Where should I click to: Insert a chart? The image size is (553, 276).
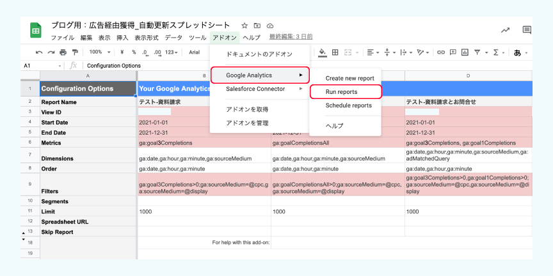click(x=465, y=52)
